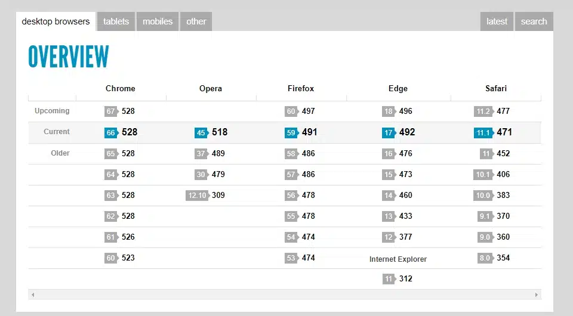573x316 pixels.
Task: Click the Internet Explorer 11 badge
Action: tap(389, 279)
